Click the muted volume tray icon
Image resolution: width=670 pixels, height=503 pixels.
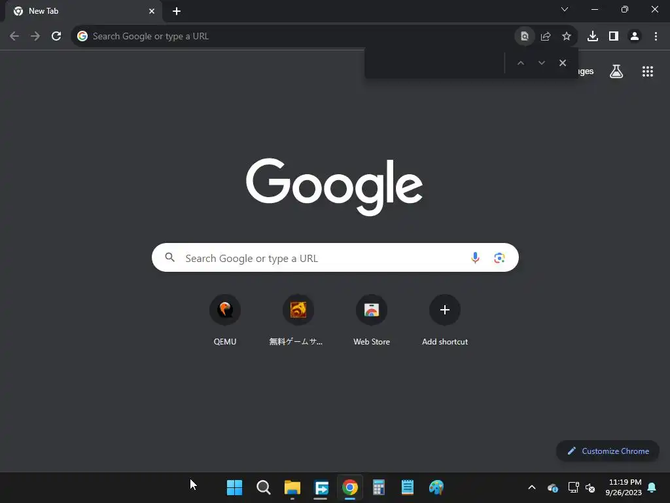(590, 487)
